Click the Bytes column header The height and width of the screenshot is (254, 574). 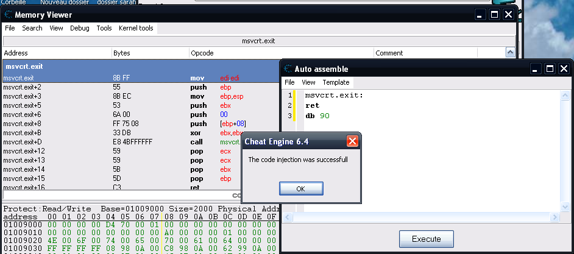tap(122, 53)
